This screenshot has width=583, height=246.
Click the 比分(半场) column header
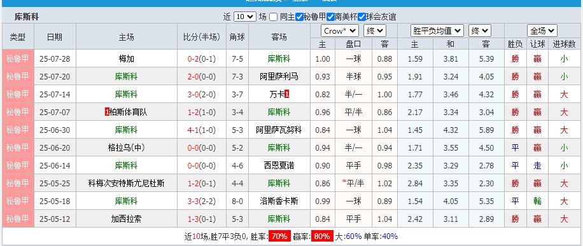click(202, 37)
